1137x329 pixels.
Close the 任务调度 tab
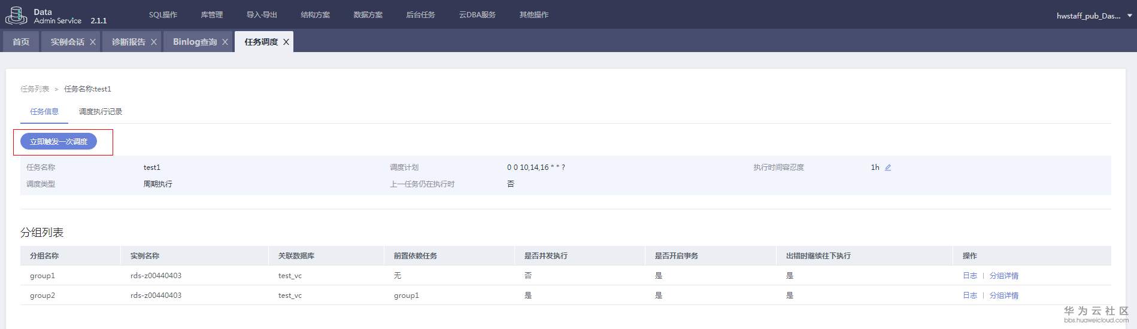pos(286,42)
